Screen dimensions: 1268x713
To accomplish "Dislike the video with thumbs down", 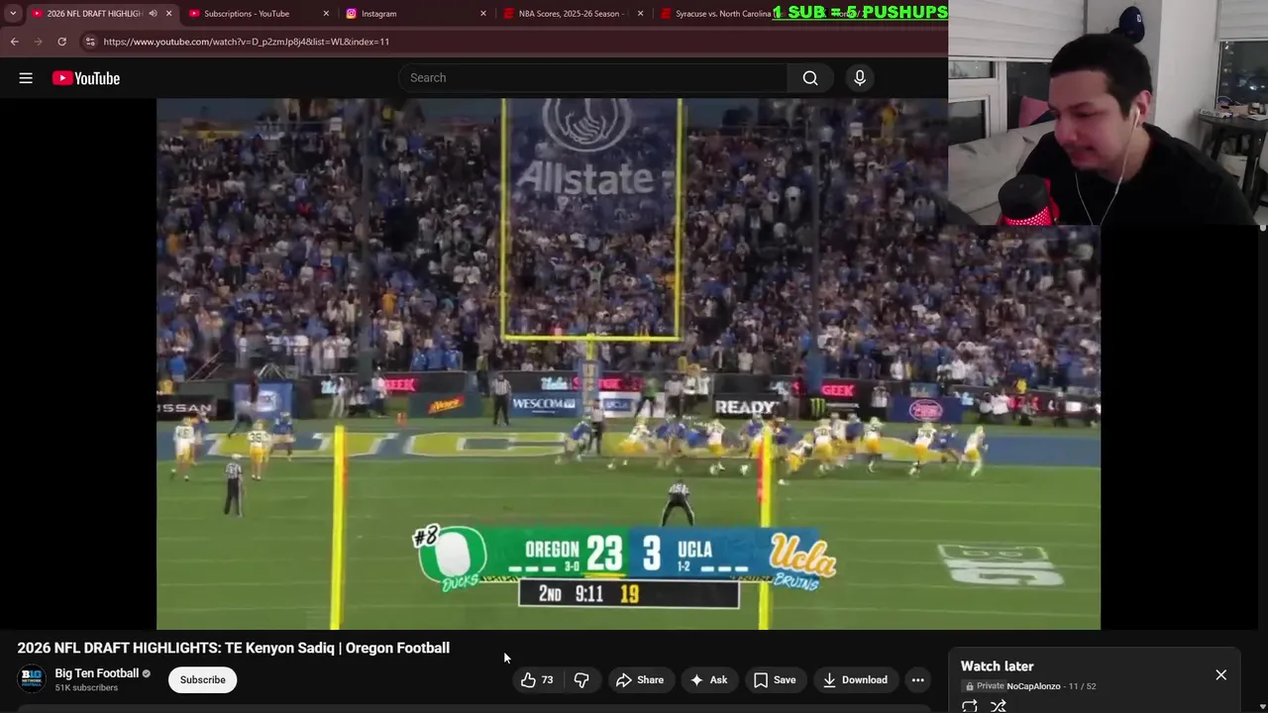I will [581, 680].
